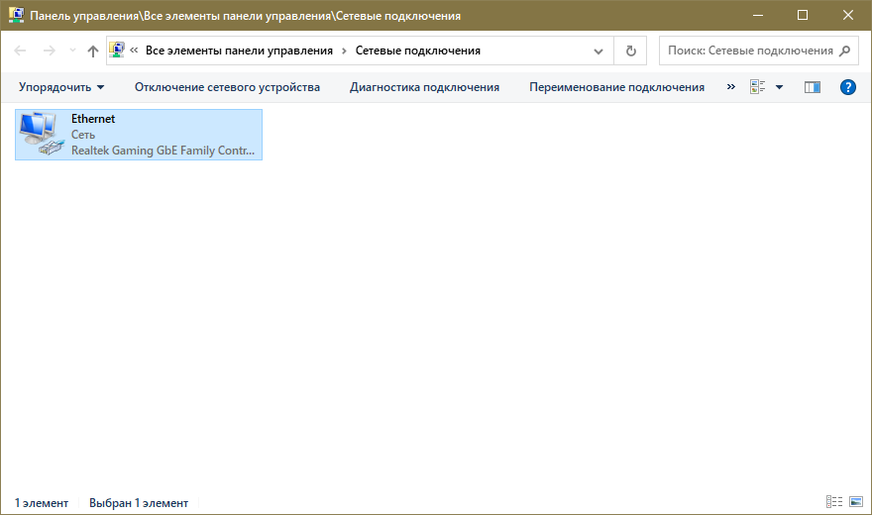Expand the hidden breadcrumb path chevron
Image resolution: width=872 pixels, height=515 pixels.
[134, 51]
